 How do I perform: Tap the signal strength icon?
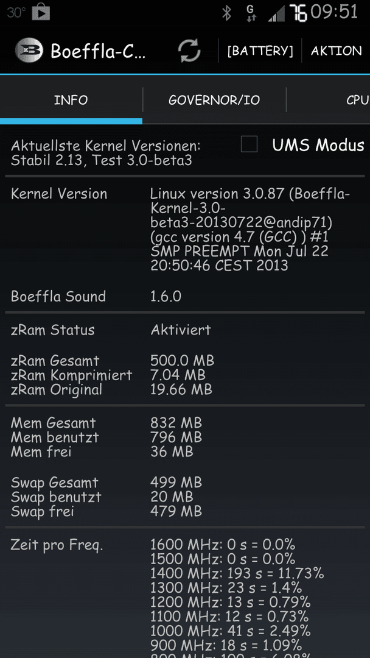pos(276,13)
